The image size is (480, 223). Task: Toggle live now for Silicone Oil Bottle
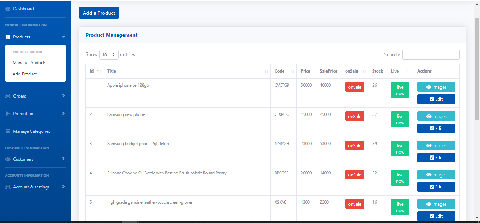coord(400,178)
